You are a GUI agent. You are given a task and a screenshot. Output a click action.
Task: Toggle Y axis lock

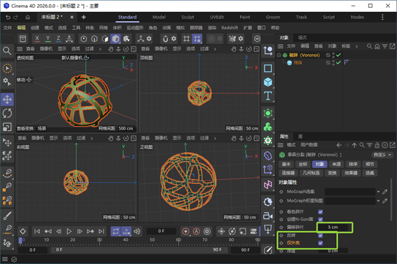(x=48, y=39)
